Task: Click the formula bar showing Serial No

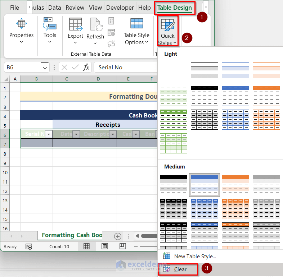Action: pos(126,67)
